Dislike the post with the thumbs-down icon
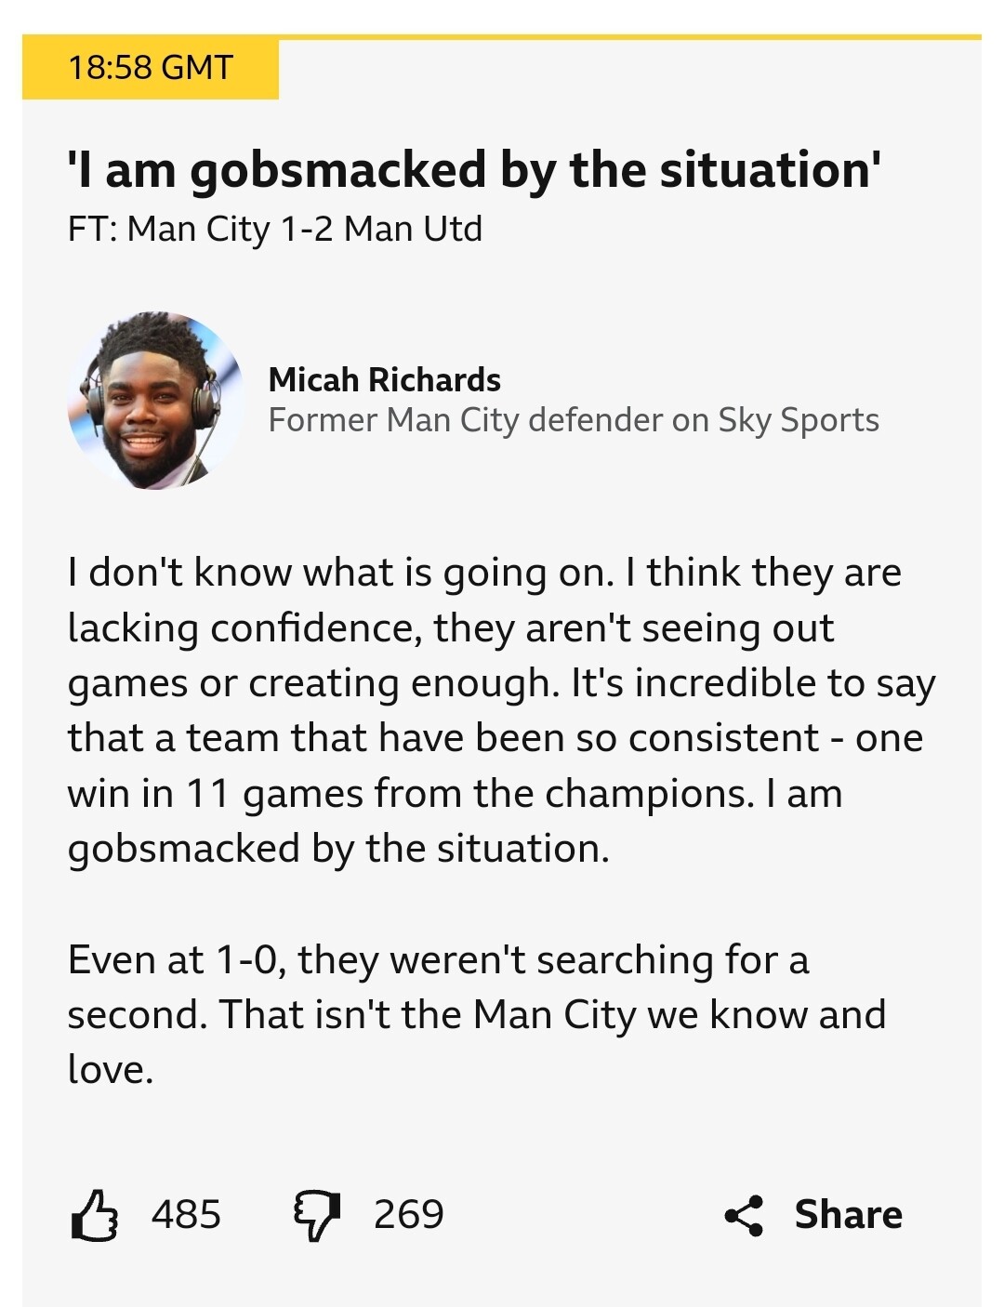Viewport: 1004px width, 1307px height. [317, 1215]
